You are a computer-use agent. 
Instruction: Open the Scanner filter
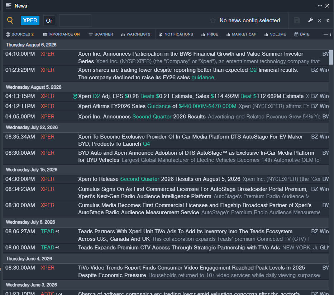tap(101, 34)
